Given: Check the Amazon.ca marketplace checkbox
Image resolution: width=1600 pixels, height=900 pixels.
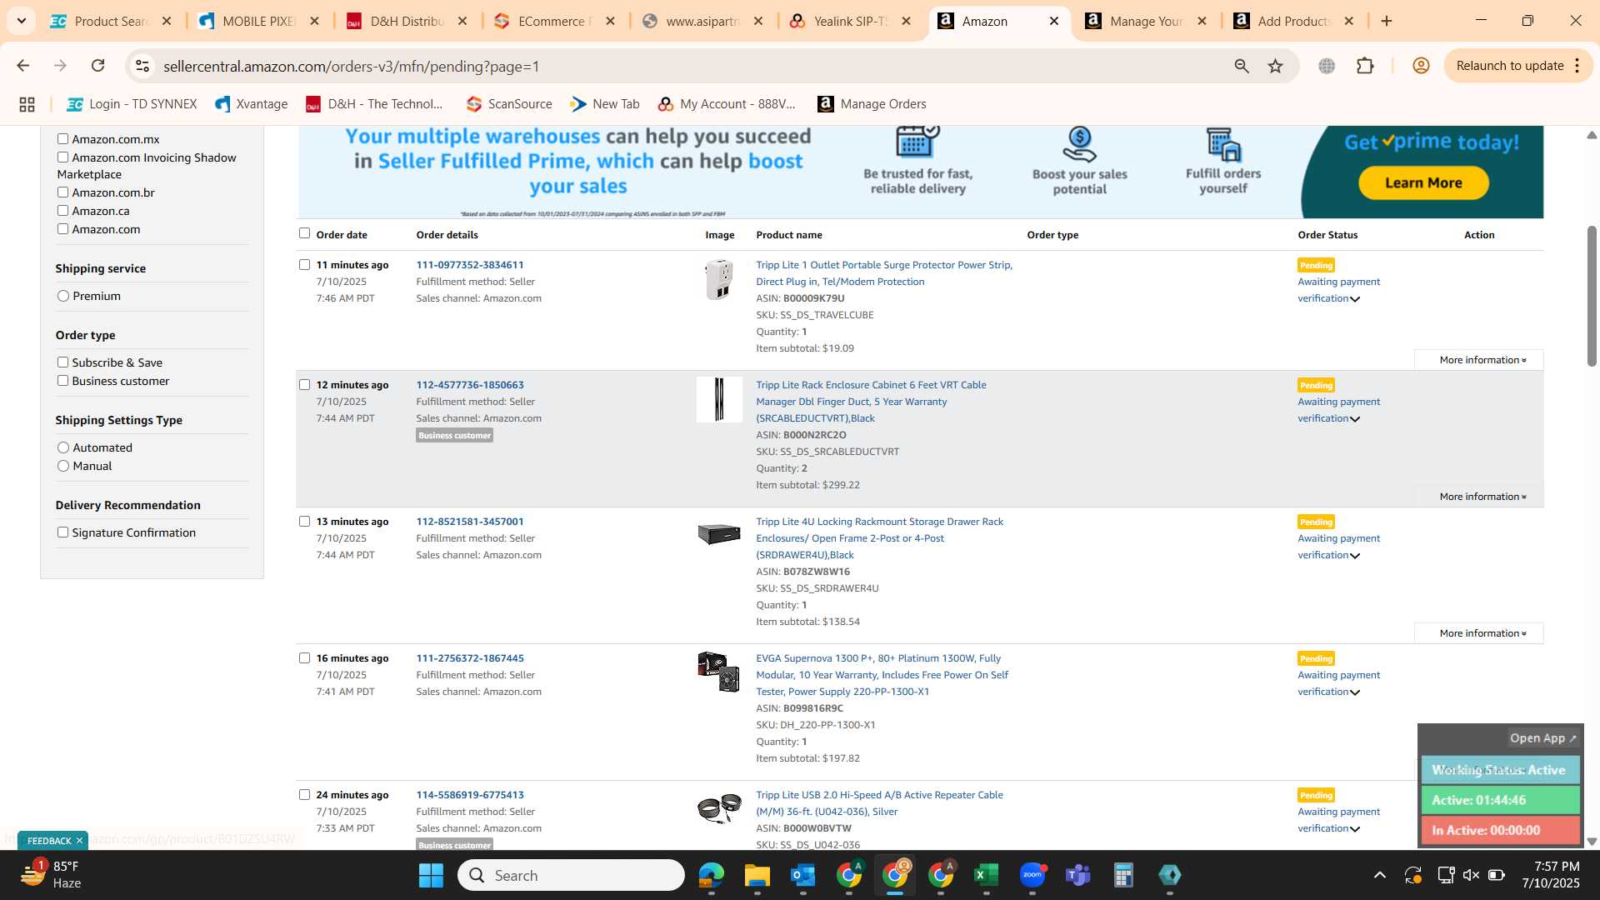Looking at the screenshot, I should click(62, 211).
